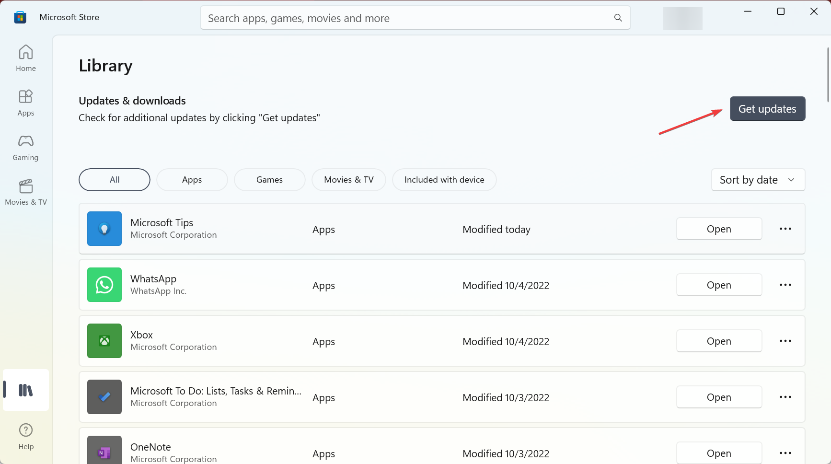Image resolution: width=831 pixels, height=464 pixels.
Task: Click the Microsoft Store logo icon
Action: [x=20, y=18]
